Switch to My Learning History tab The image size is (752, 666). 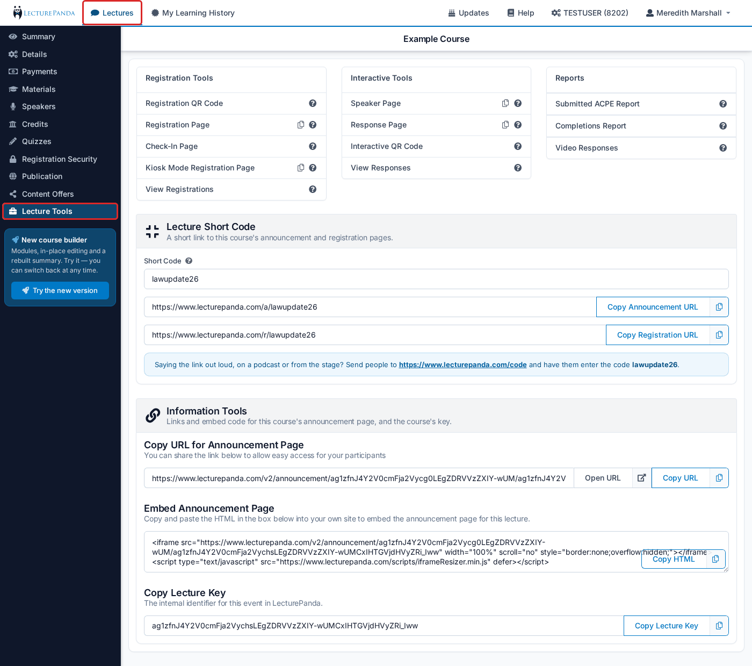tap(193, 13)
